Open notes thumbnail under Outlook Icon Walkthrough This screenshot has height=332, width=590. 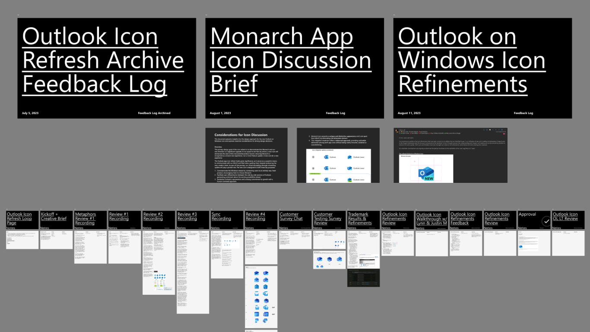coord(431,243)
